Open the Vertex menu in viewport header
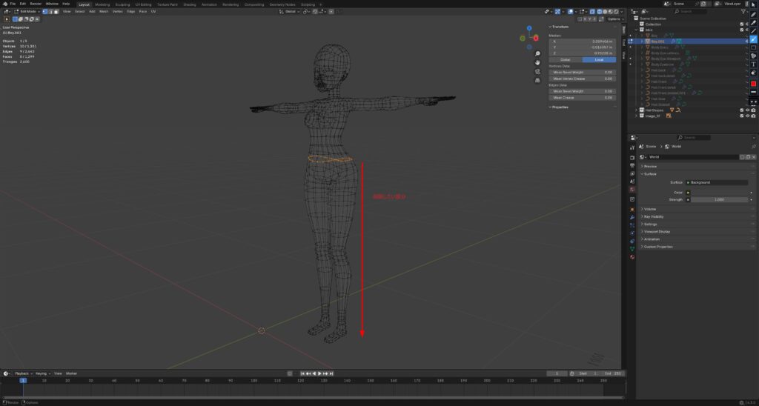 [x=118, y=11]
